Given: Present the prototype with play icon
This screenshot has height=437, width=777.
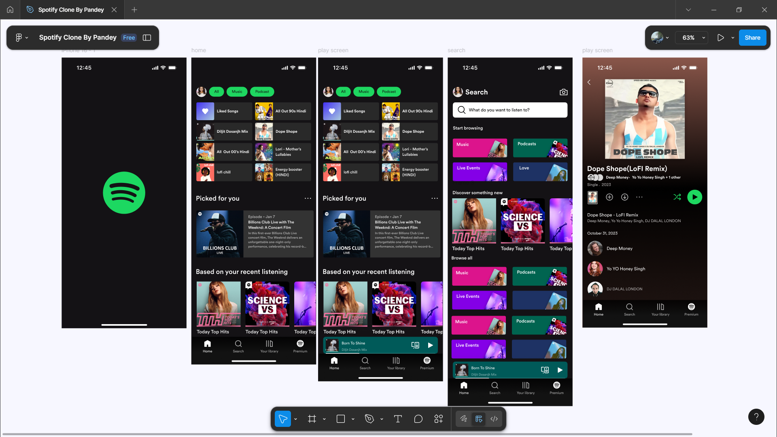Looking at the screenshot, I should [721, 38].
